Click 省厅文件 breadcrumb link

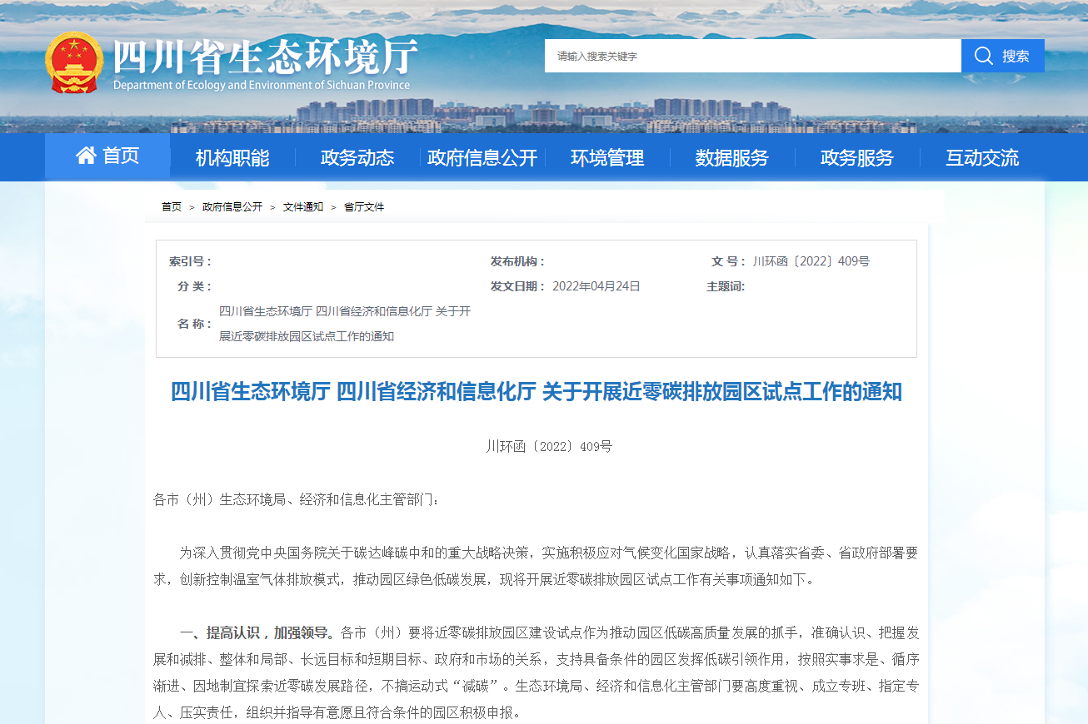[364, 207]
